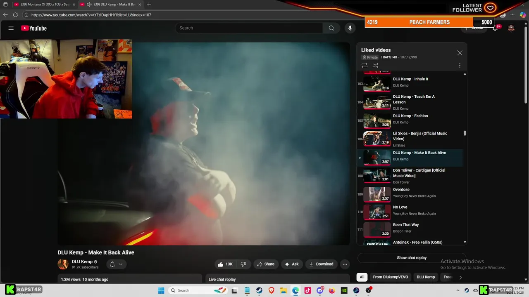Image resolution: width=529 pixels, height=297 pixels.
Task: Open YouTube notifications bell in header
Action: pos(496,28)
